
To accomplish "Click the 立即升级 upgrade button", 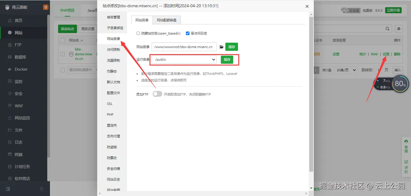I will [393, 10].
